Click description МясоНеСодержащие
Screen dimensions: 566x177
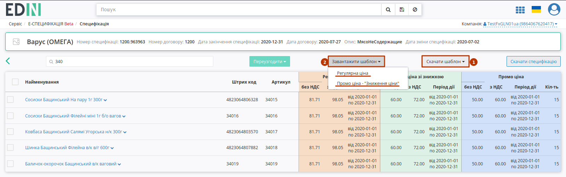click(380, 42)
